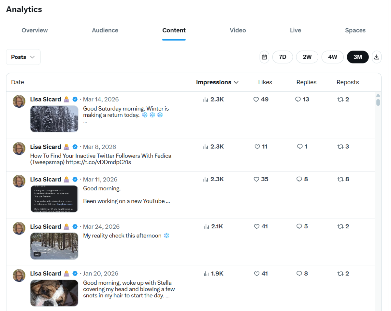Like the Mar 8 Fedica post via heart icon

[x=256, y=146]
